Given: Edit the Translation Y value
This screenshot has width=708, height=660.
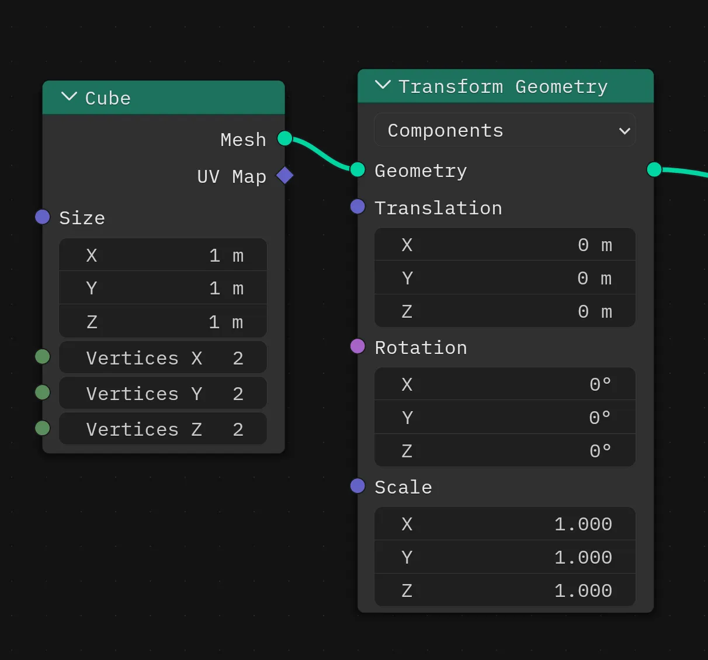Looking at the screenshot, I should click(504, 278).
